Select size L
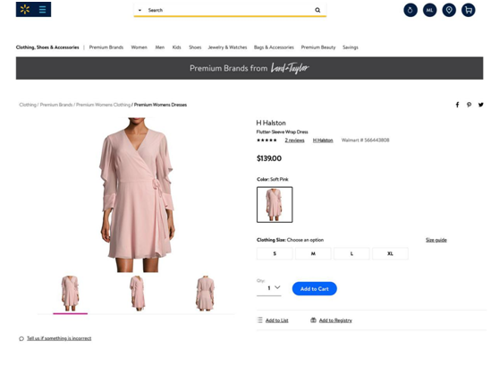Viewport: 499px width, 375px height. pyautogui.click(x=351, y=253)
